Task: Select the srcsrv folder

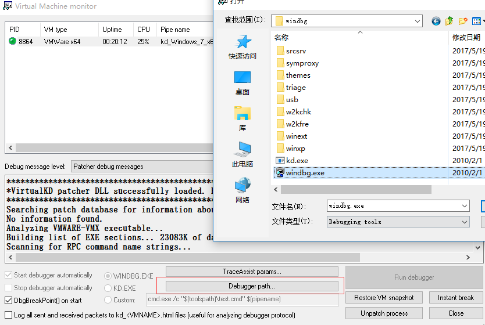Action: (291, 51)
